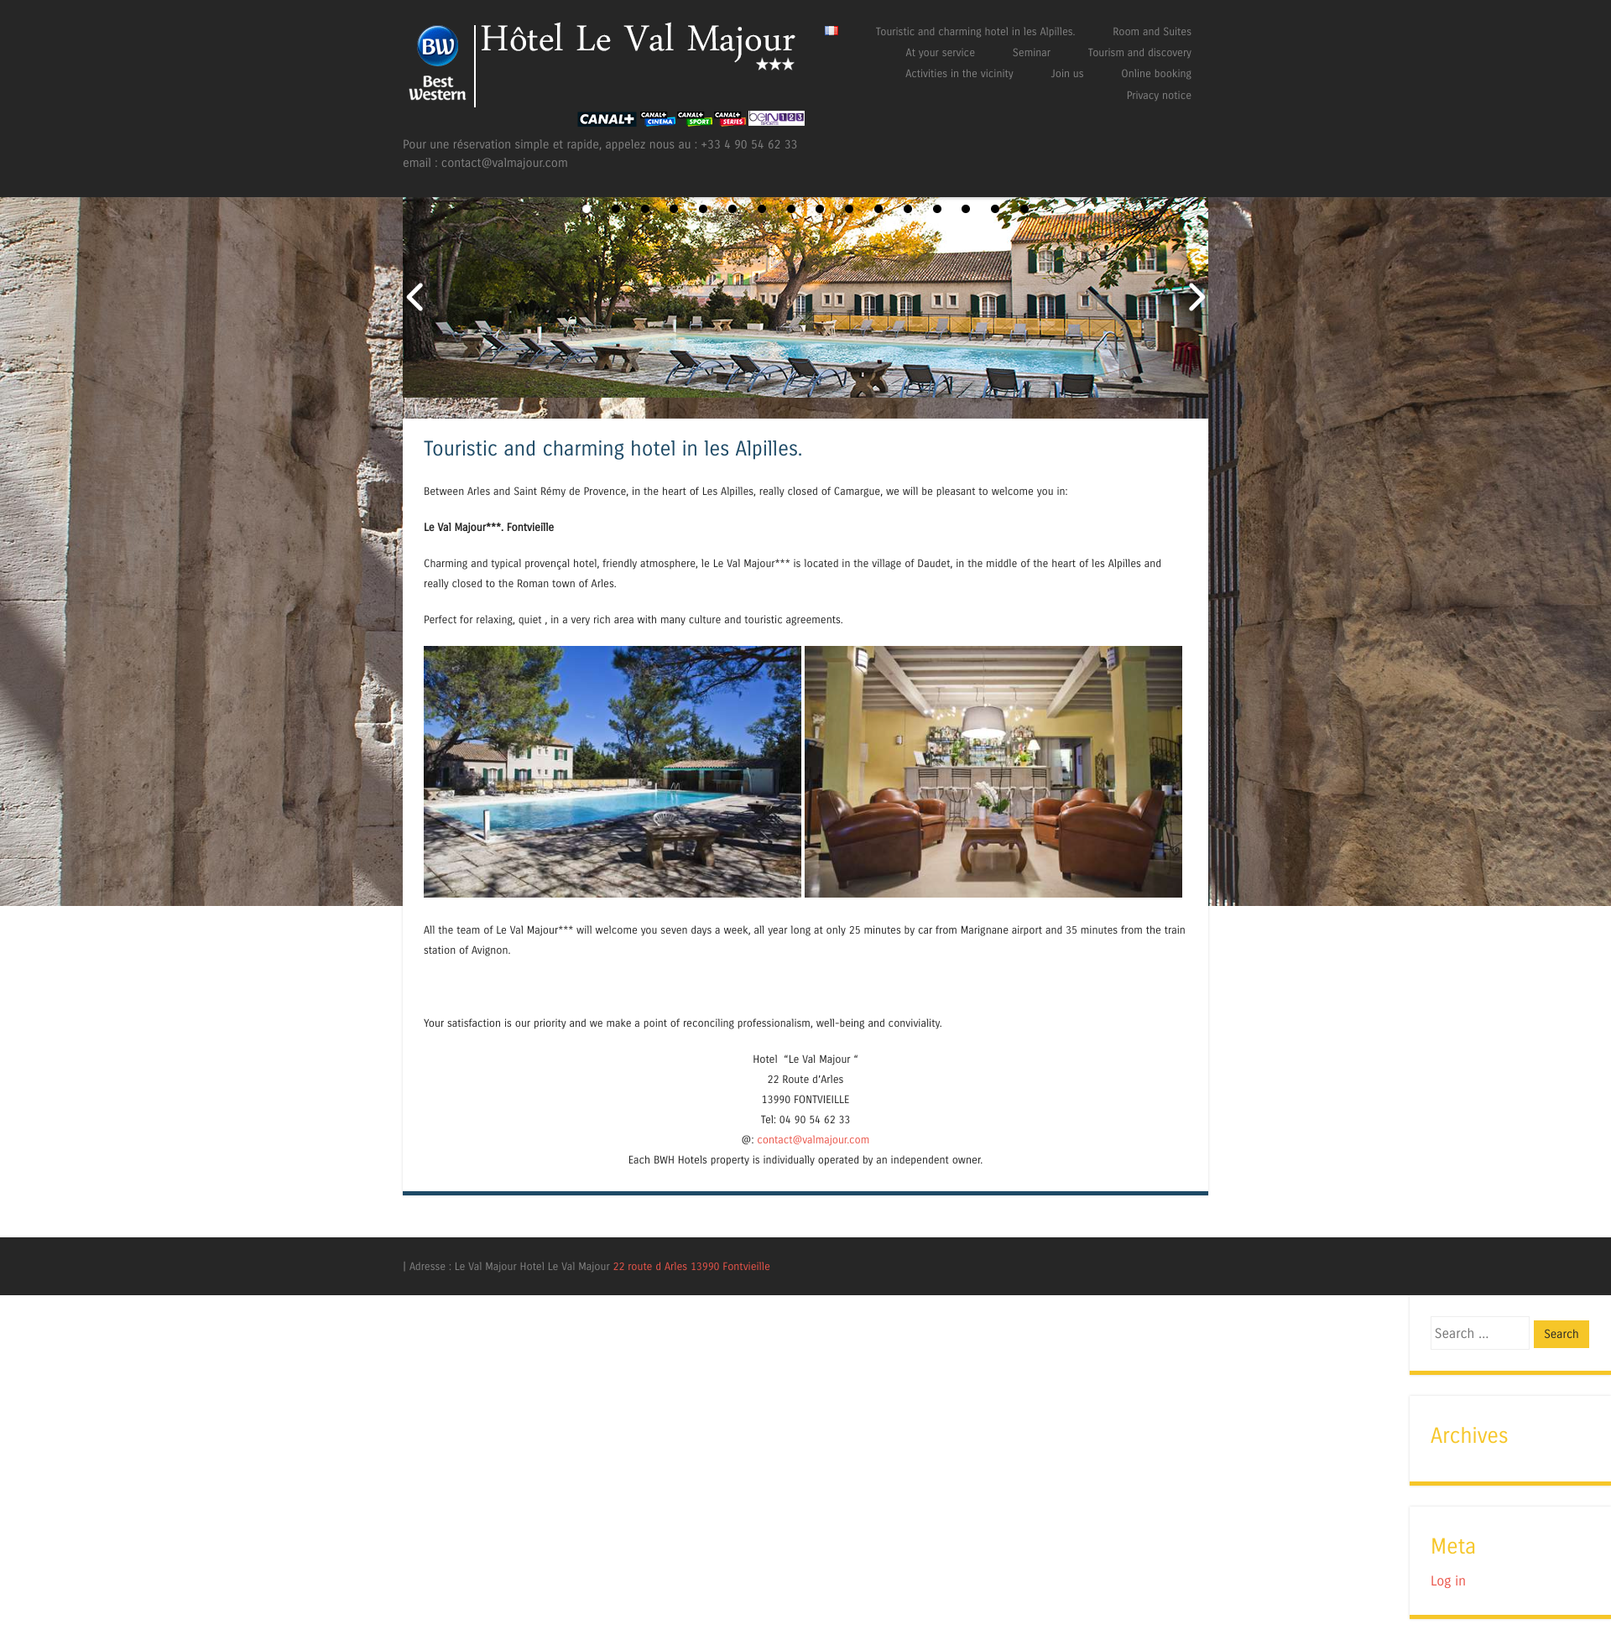
Task: Click the red contact@valmajour.com email link
Action: click(x=812, y=1139)
